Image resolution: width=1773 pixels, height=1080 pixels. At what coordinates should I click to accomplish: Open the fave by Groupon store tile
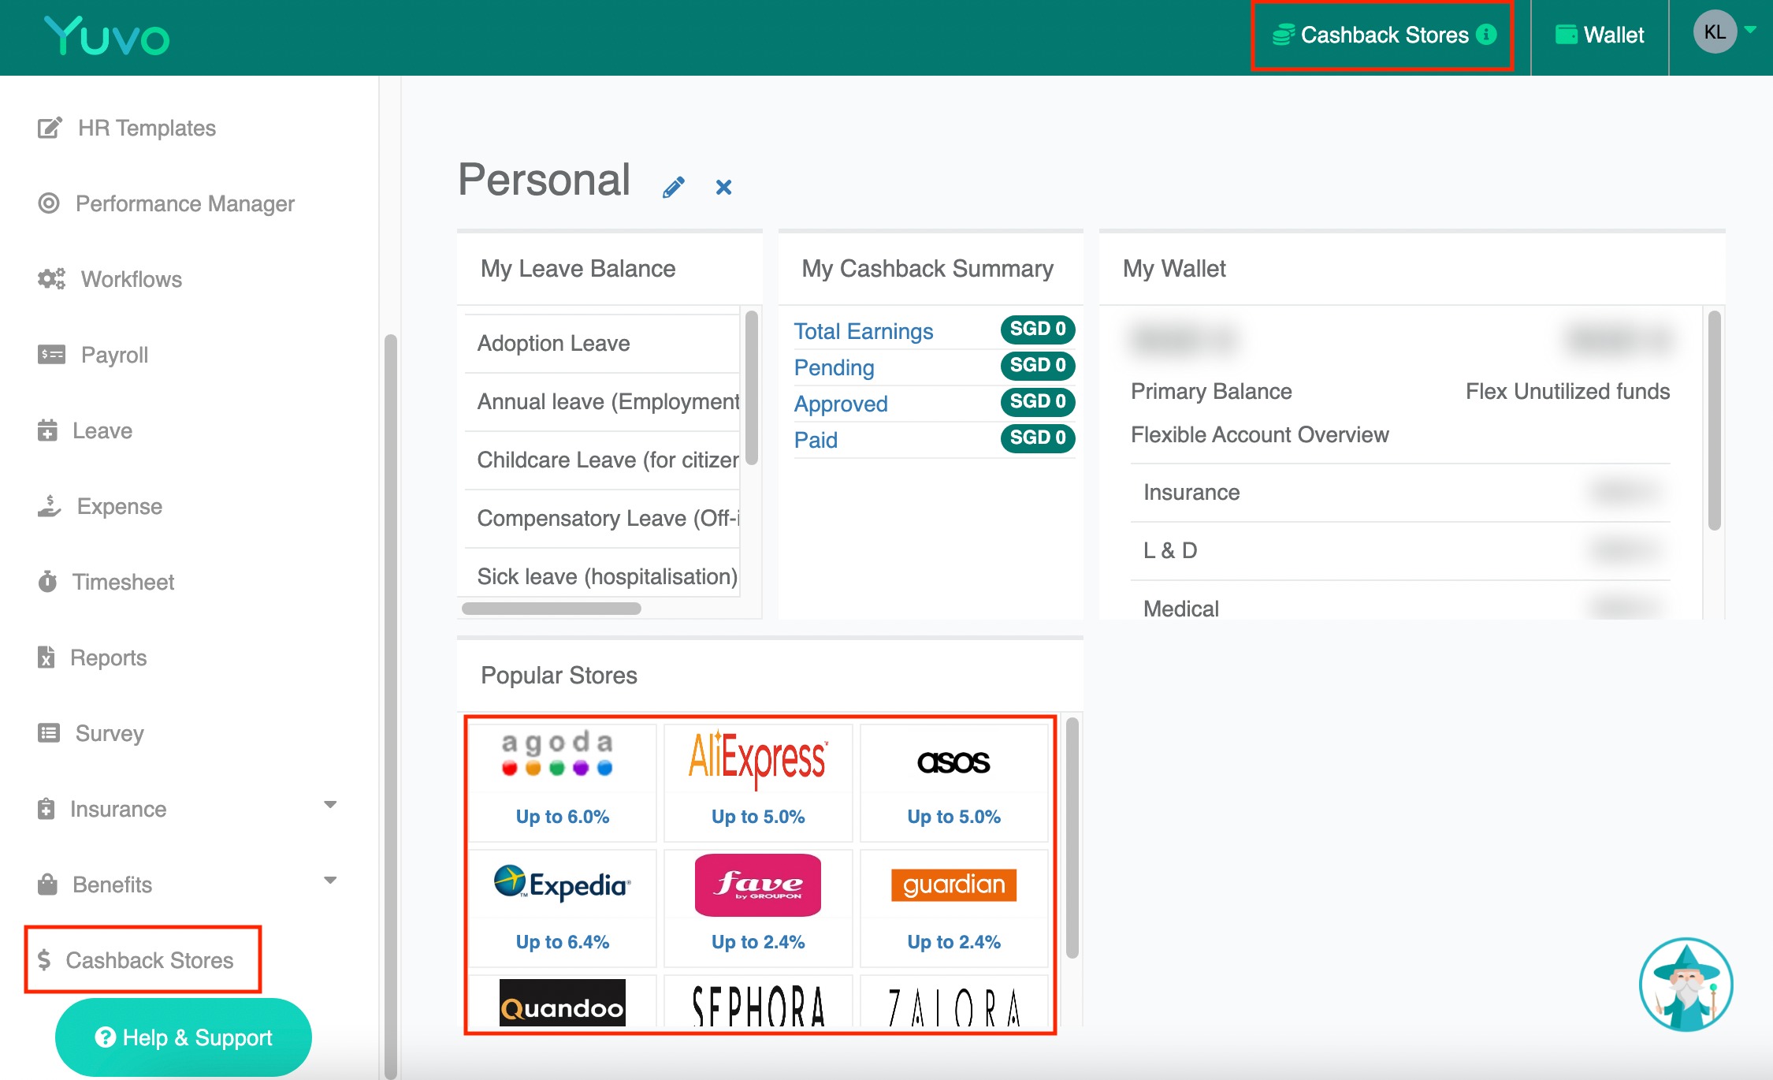click(x=758, y=907)
